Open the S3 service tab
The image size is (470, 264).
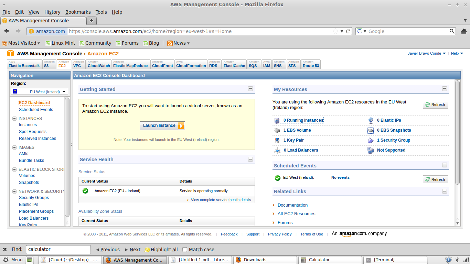click(x=49, y=64)
